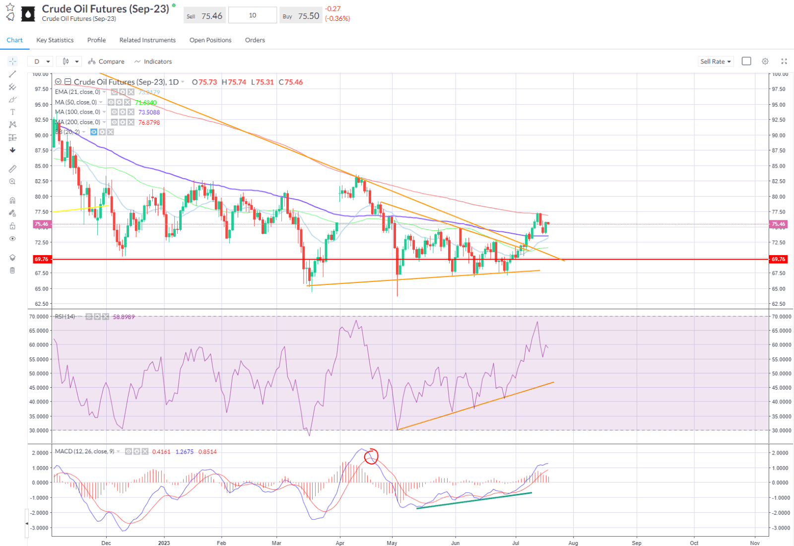Image resolution: width=794 pixels, height=546 pixels.
Task: Select the trend line drawing tool
Action: 12,74
